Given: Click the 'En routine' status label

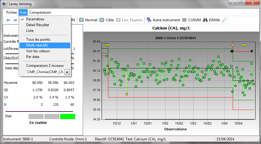Looking at the screenshot, I should [x=38, y=123].
